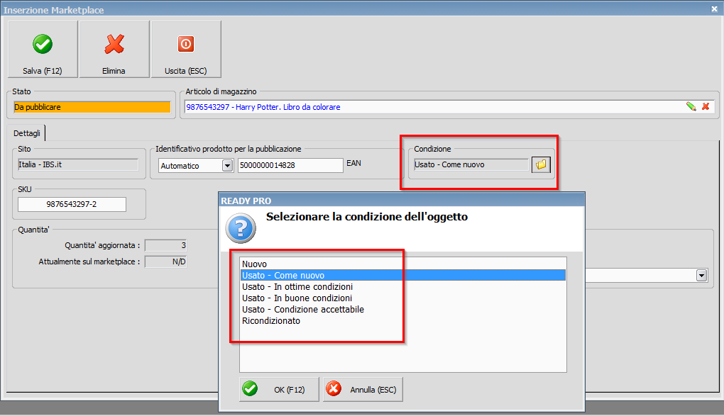Remove article with red X icon

pos(706,106)
